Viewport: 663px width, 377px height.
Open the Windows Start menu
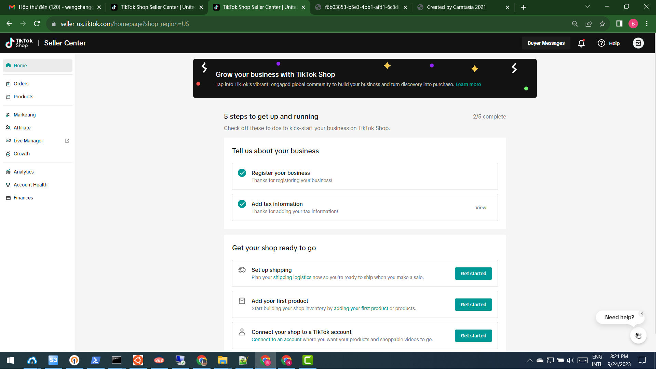coord(10,360)
